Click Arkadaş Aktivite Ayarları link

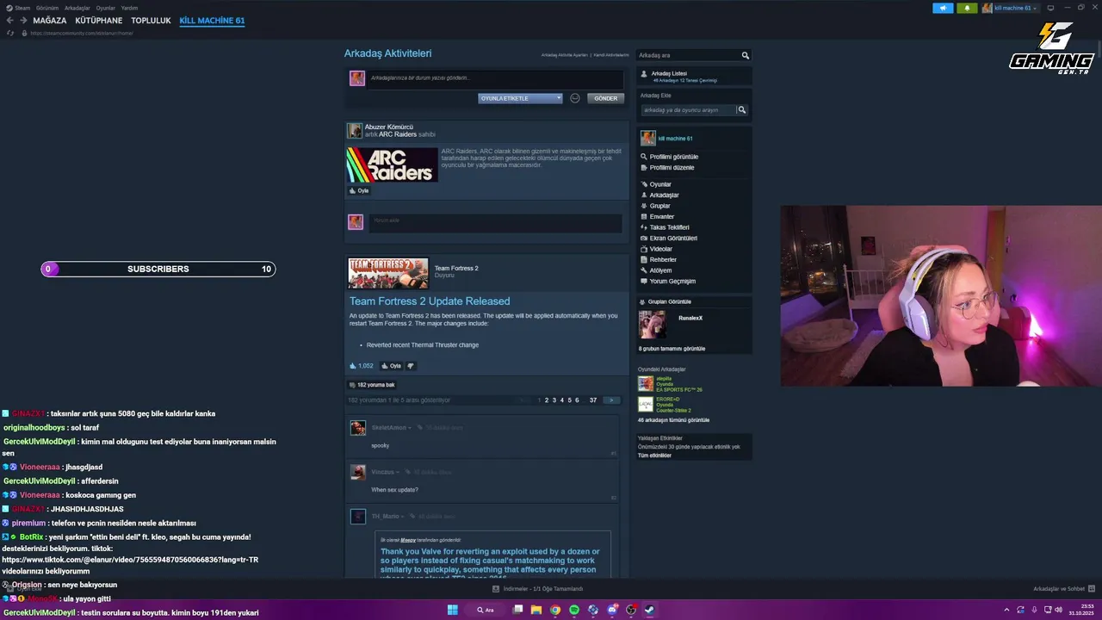(565, 55)
